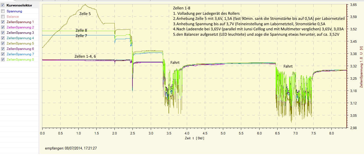Viewport: 364px width, 161px height.
Task: Toggle the ZellenSpannung 3 checkbox off
Action: [x=3, y=33]
